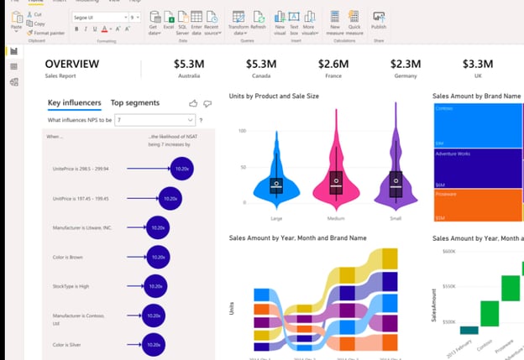Select the orange Proseware treemap tile
The height and width of the screenshot is (360, 524).
tap(476, 206)
